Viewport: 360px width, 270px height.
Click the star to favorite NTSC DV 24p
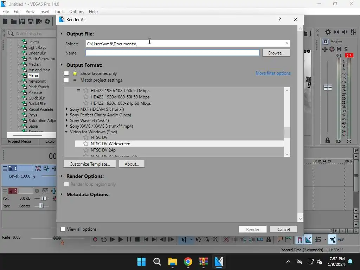86,150
